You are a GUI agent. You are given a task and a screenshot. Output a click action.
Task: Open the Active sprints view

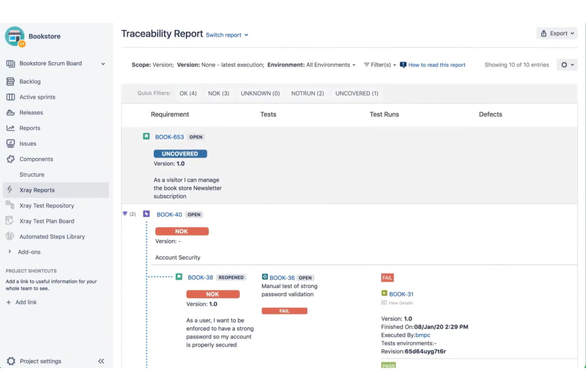pyautogui.click(x=37, y=97)
